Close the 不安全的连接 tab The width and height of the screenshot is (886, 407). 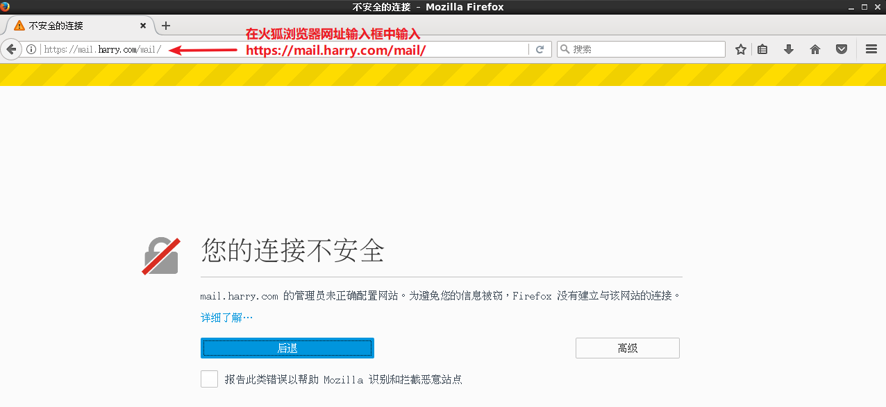pyautogui.click(x=143, y=26)
